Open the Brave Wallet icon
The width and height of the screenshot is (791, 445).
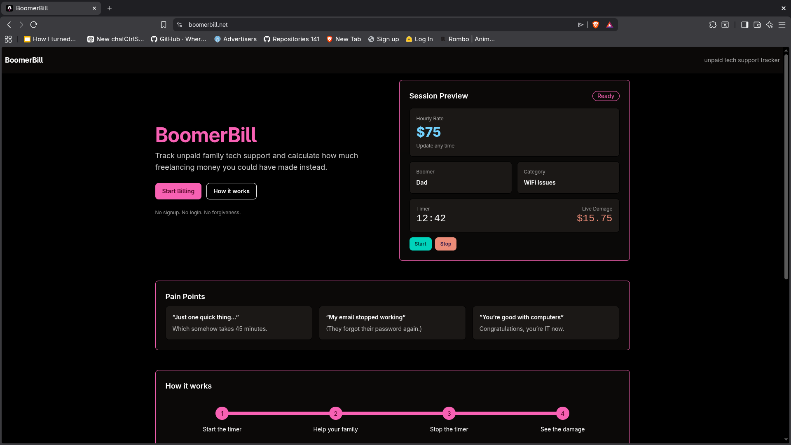[x=757, y=25]
